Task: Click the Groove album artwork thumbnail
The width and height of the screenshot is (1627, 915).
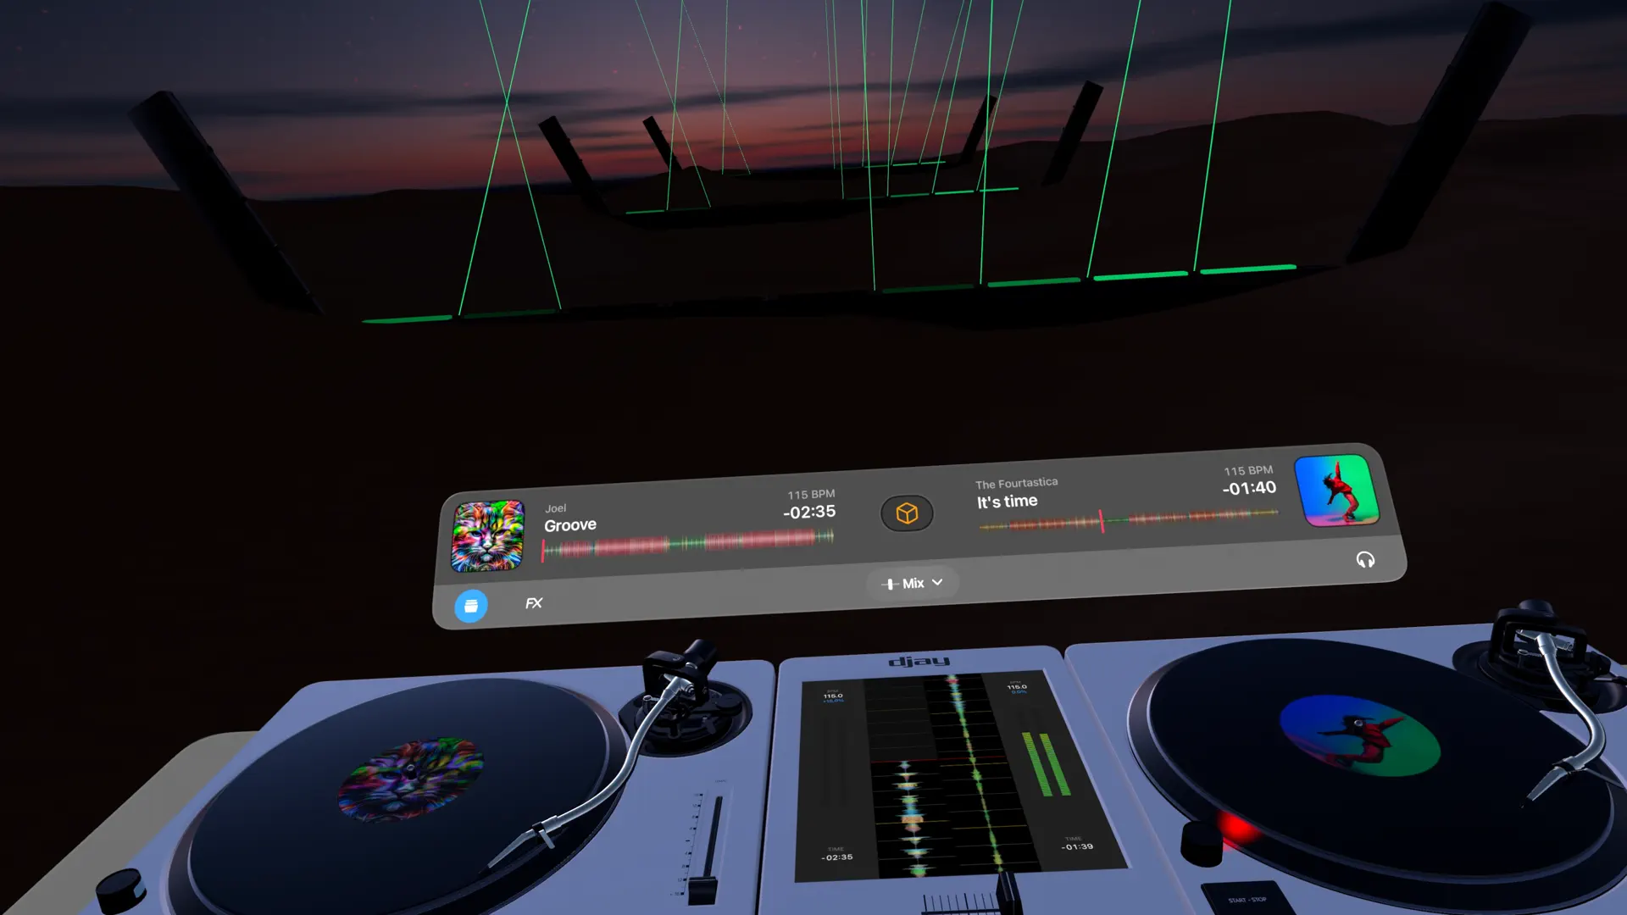Action: 487,536
